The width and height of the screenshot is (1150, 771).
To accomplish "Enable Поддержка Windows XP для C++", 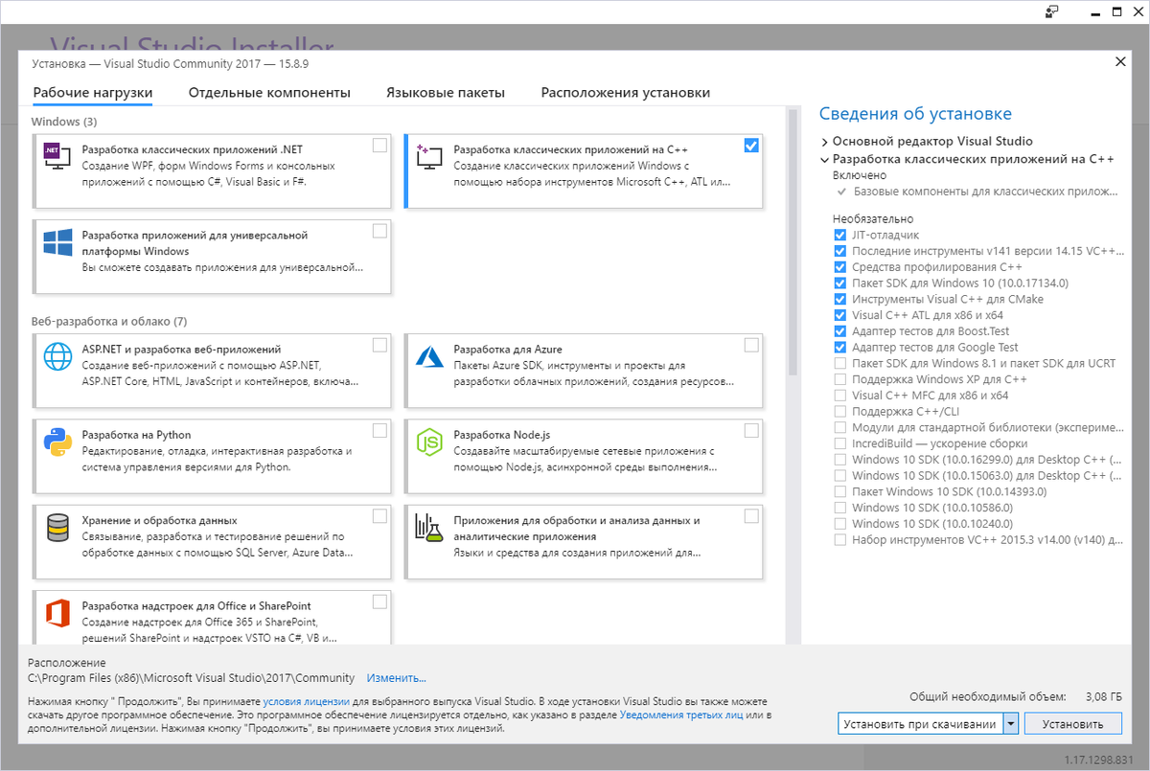I will coord(840,379).
